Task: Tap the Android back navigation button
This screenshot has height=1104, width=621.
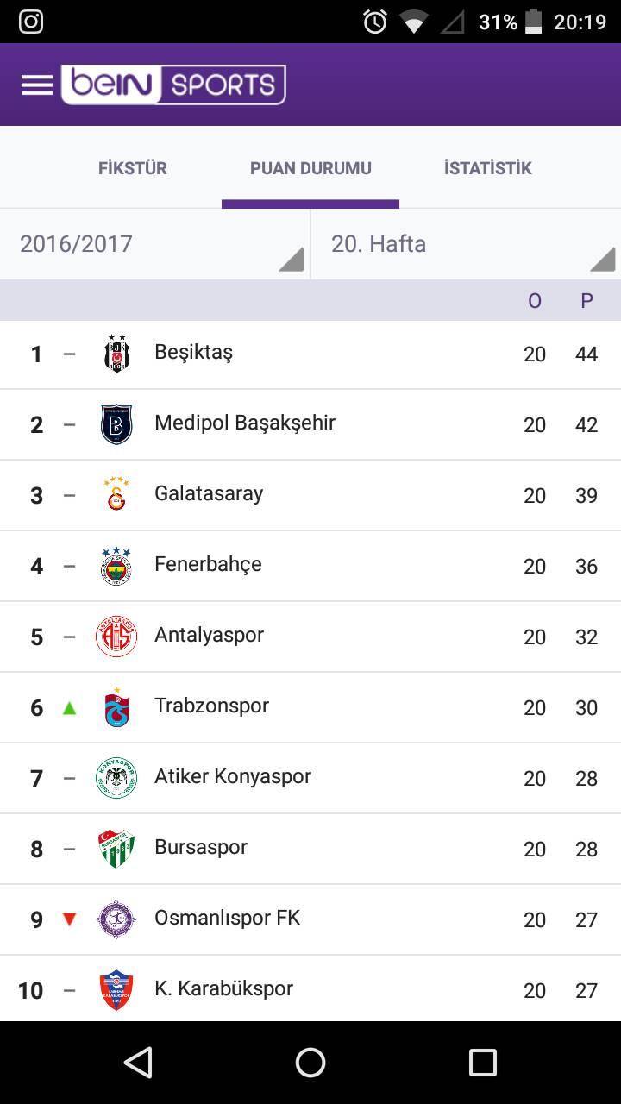Action: [x=139, y=1063]
